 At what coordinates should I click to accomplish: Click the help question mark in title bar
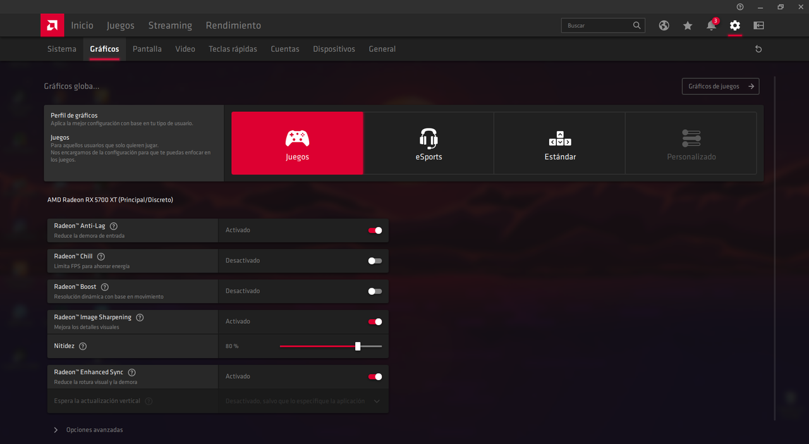coord(740,6)
